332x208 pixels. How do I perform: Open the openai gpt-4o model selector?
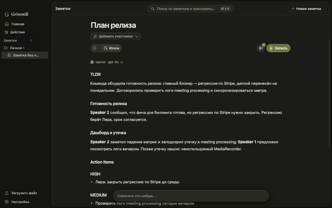[x=107, y=62]
